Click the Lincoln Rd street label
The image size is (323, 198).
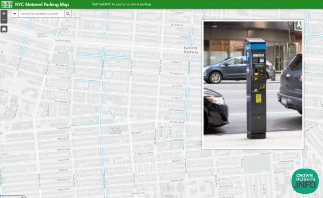tap(64, 160)
